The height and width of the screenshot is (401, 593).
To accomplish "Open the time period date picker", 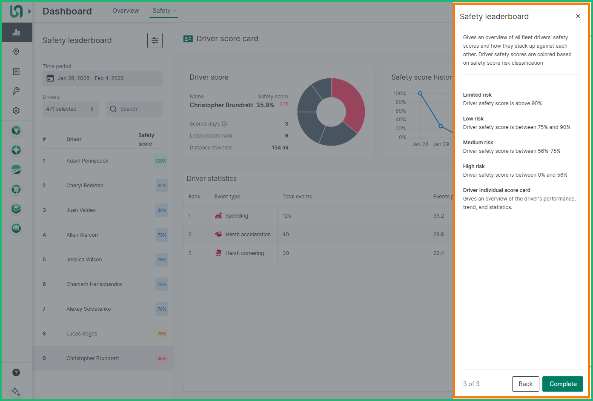I will (x=103, y=78).
